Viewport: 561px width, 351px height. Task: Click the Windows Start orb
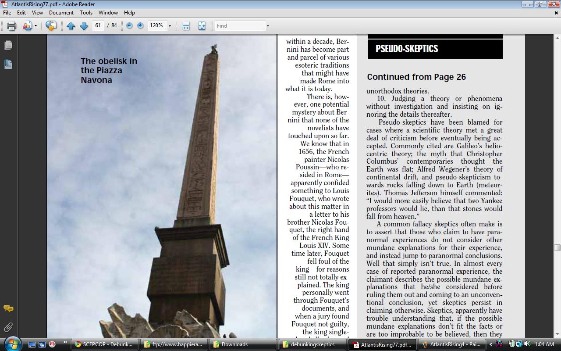(x=12, y=344)
